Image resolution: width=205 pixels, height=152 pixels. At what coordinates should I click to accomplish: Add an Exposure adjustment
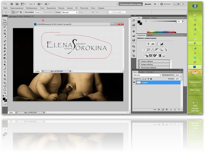tap(161, 44)
